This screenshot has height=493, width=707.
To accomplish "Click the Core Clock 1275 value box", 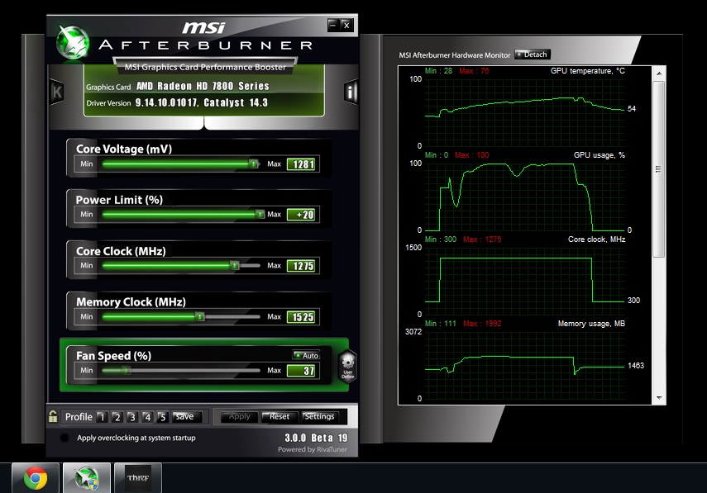I will pos(303,266).
